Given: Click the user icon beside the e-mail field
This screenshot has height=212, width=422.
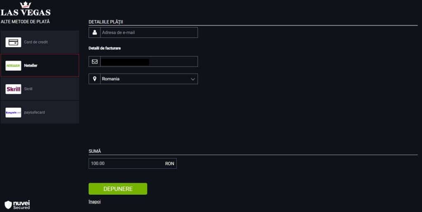Looking at the screenshot, I should (94, 33).
